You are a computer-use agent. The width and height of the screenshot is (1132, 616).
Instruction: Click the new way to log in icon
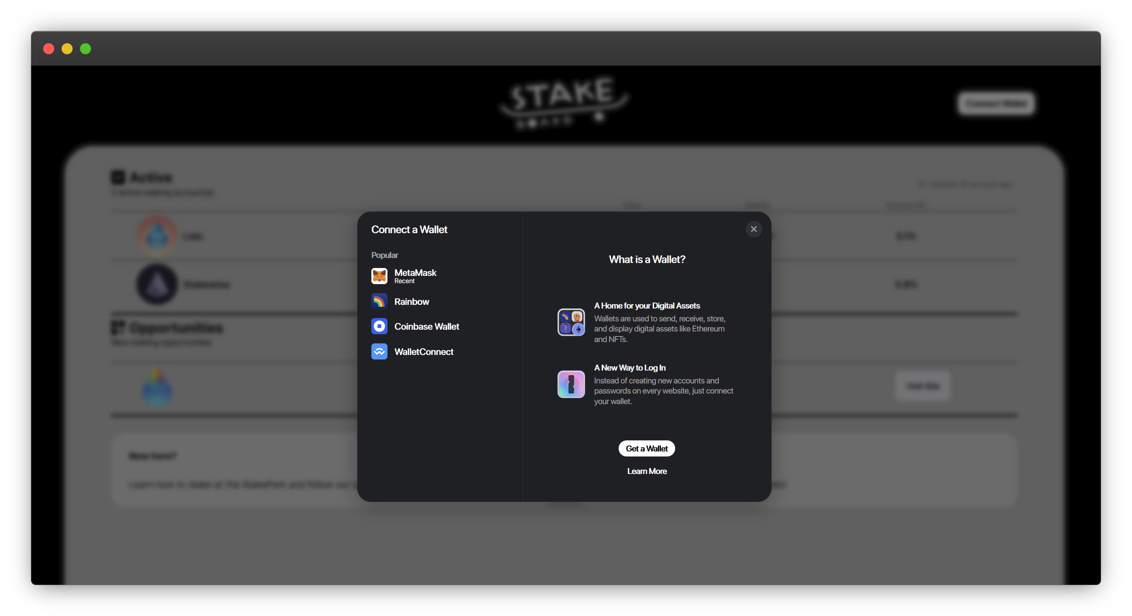571,384
